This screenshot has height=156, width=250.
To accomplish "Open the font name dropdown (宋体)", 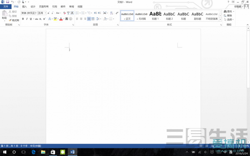I will tap(37, 13).
